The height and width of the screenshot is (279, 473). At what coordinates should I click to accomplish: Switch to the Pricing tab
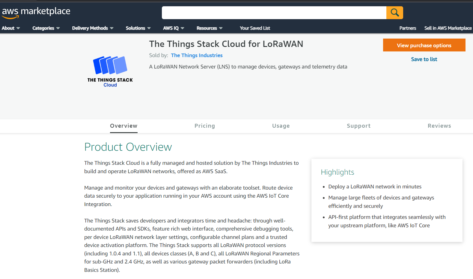click(x=205, y=126)
